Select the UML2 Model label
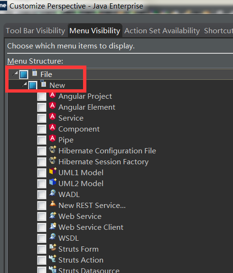 click(x=81, y=184)
